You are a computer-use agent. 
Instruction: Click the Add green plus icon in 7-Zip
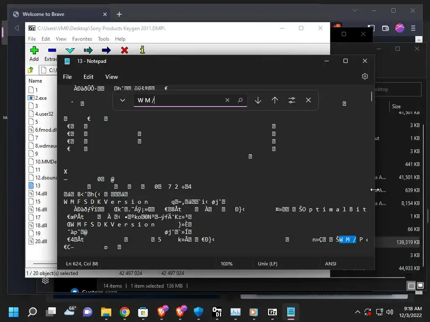click(x=34, y=50)
